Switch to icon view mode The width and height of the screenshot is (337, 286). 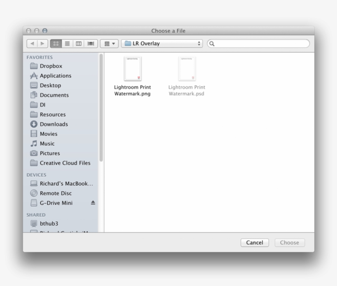click(55, 43)
